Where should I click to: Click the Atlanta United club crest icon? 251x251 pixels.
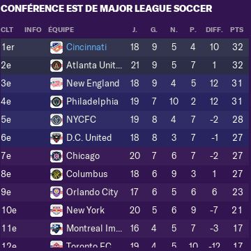pyautogui.click(x=56, y=66)
